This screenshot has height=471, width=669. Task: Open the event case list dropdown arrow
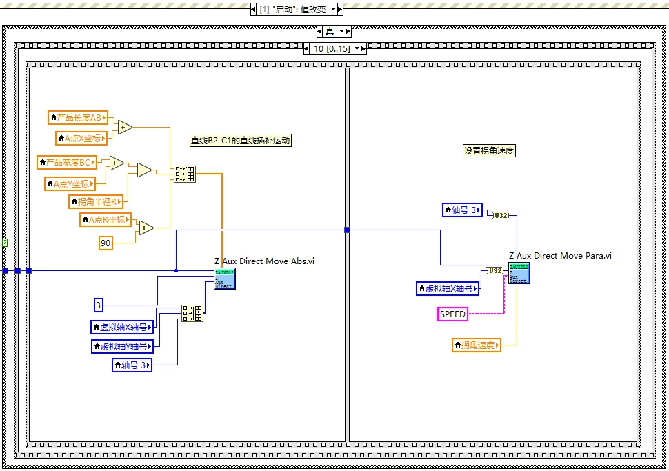click(x=333, y=10)
